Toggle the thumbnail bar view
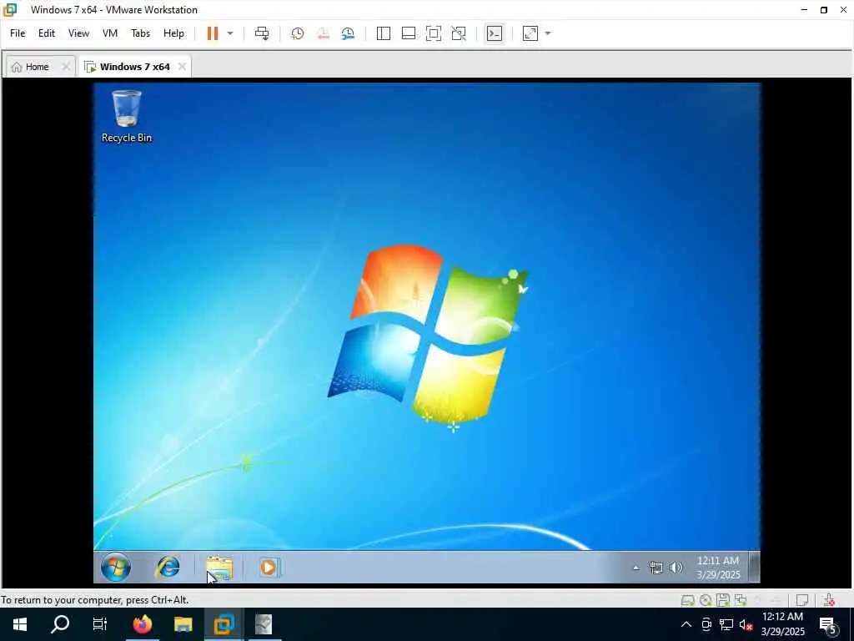 409,33
